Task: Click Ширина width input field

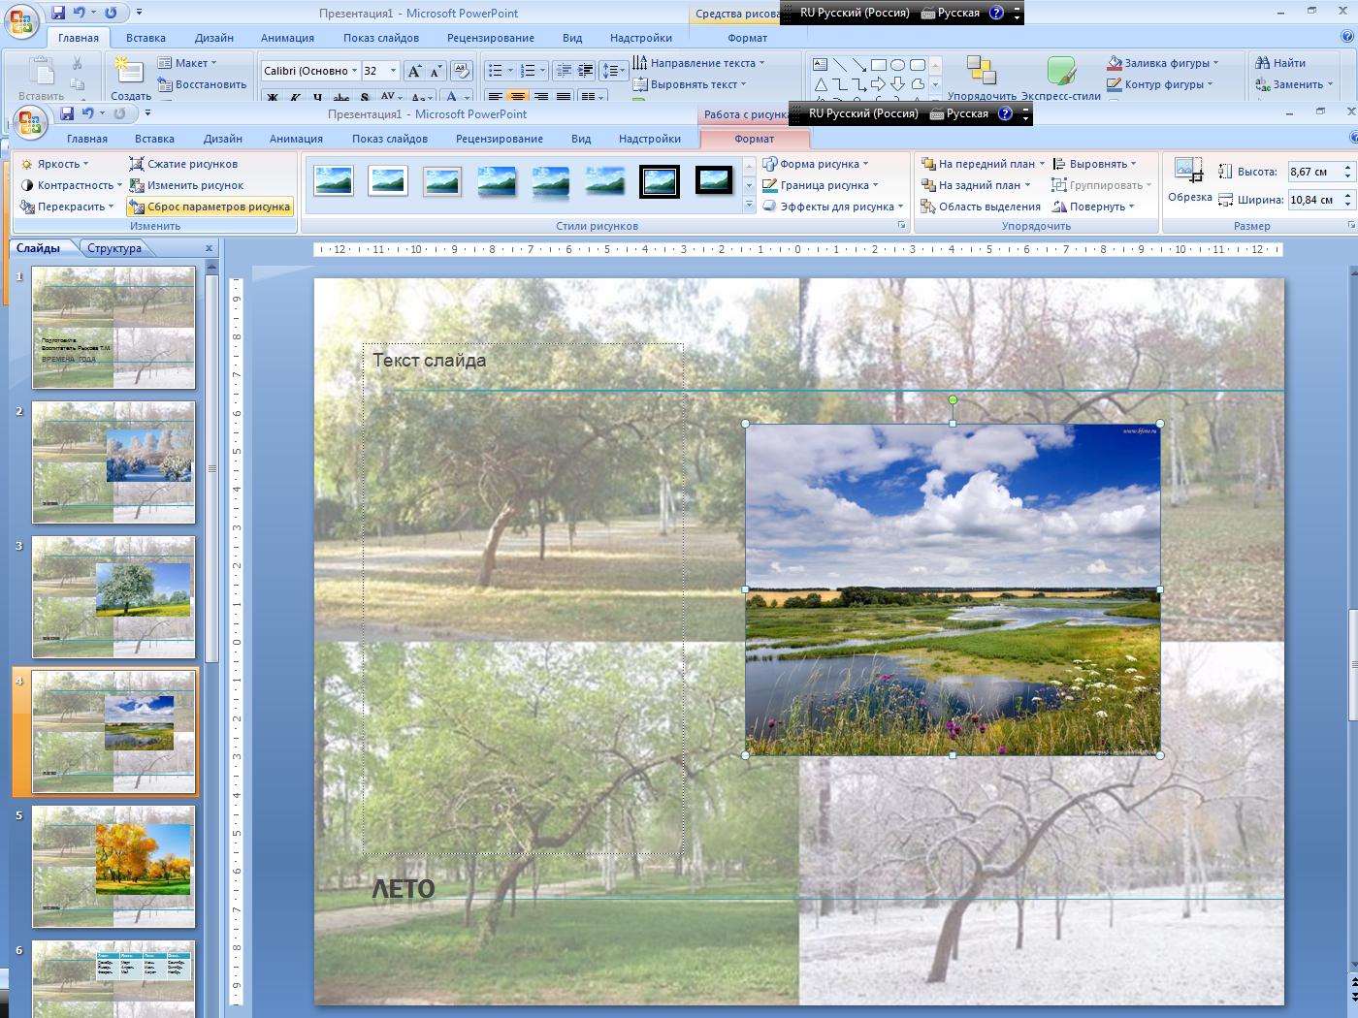Action: (1313, 200)
